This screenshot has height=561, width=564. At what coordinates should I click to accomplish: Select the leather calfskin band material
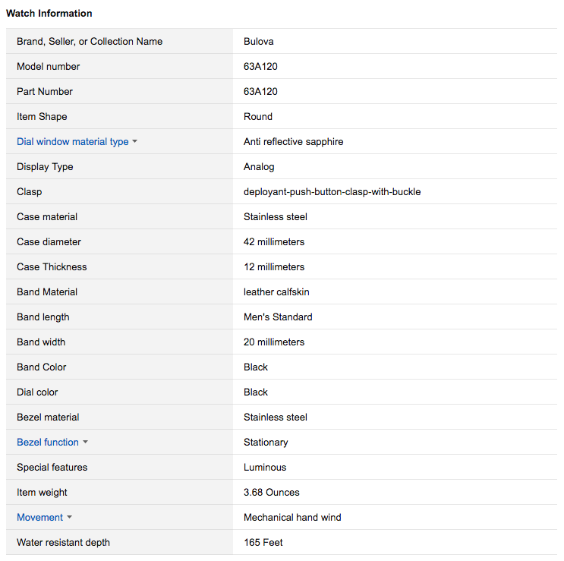276,292
